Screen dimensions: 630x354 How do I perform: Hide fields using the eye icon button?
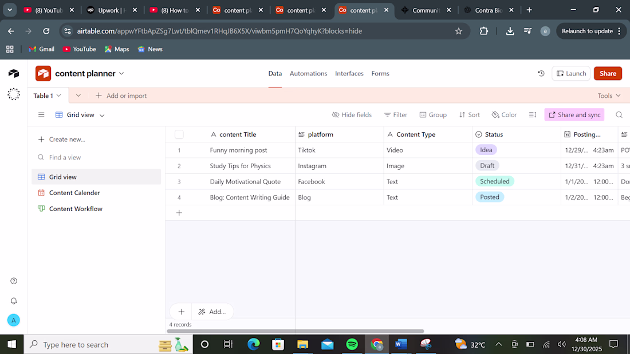pos(352,115)
